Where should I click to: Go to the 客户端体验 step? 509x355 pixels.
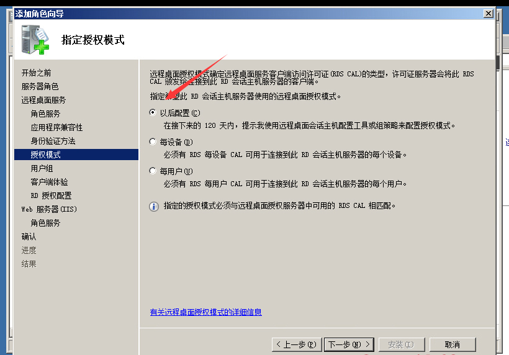click(49, 182)
